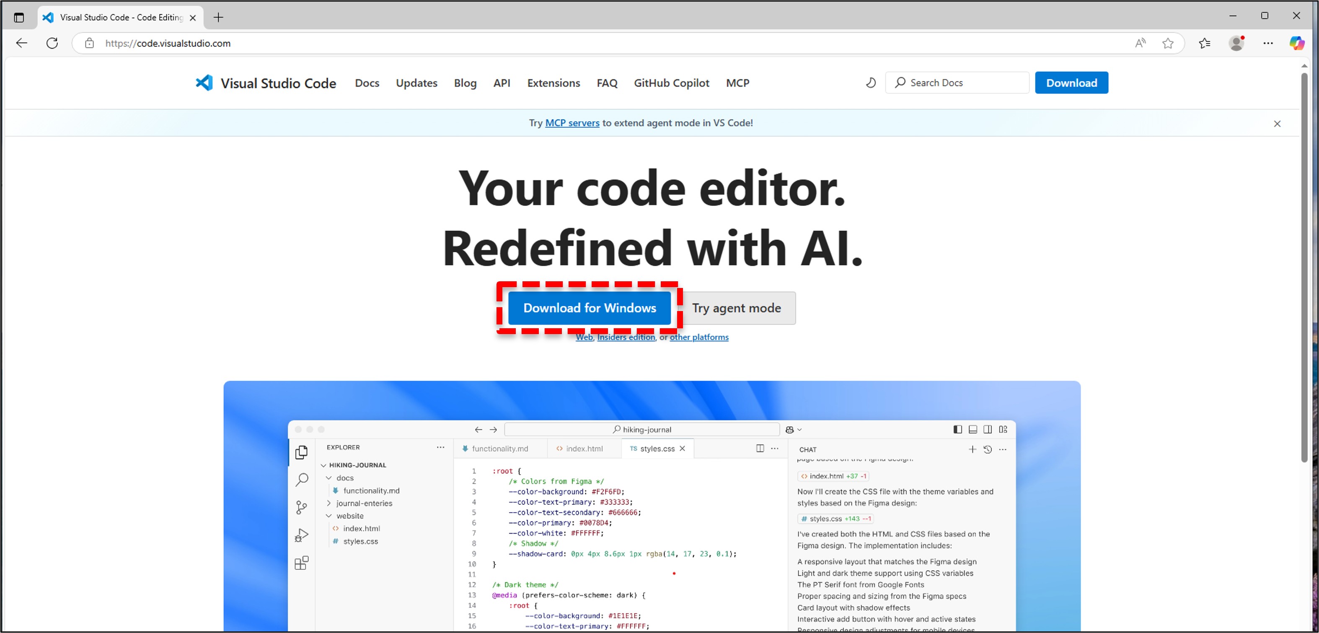Click the address bar URL
Screen dimensions: 1319x633
[168, 43]
